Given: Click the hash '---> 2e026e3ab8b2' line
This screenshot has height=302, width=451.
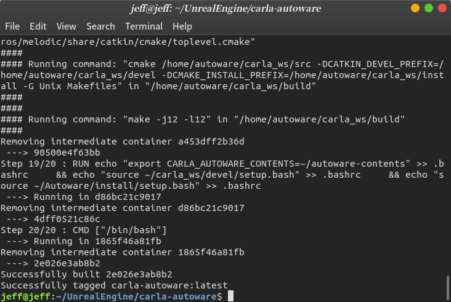Looking at the screenshot, I should point(53,263).
